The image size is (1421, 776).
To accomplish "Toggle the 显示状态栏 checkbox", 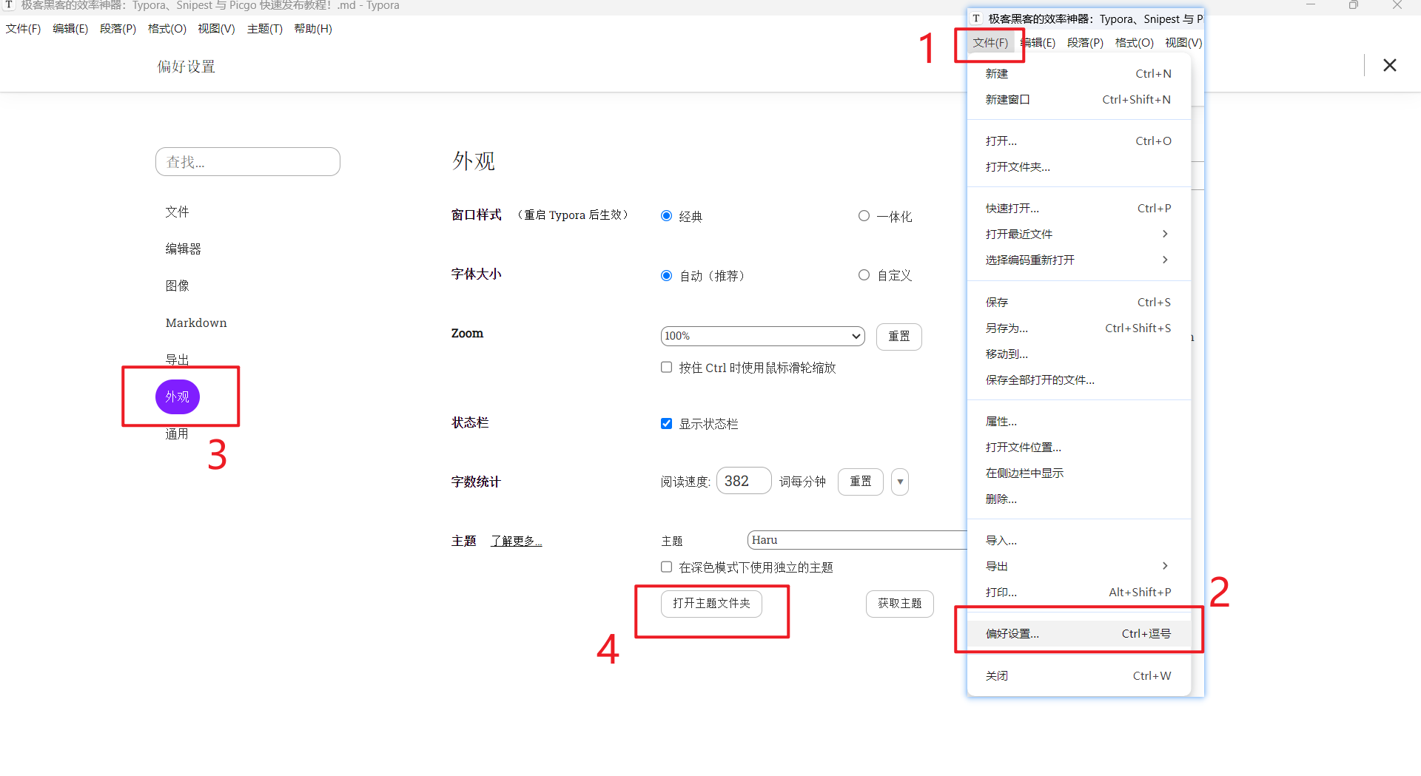I will [666, 423].
